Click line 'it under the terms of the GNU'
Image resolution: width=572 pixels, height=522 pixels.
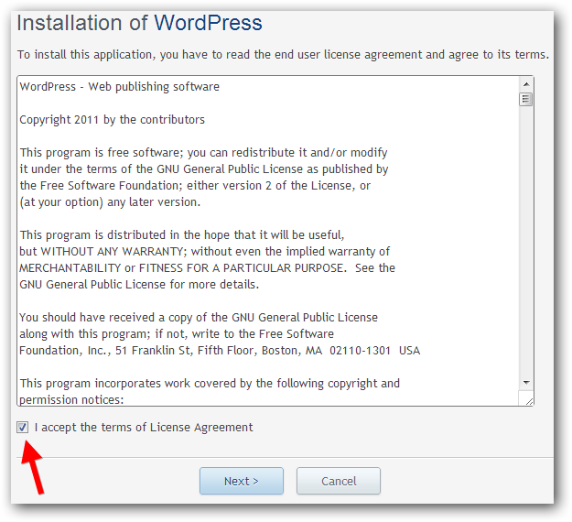(x=203, y=169)
